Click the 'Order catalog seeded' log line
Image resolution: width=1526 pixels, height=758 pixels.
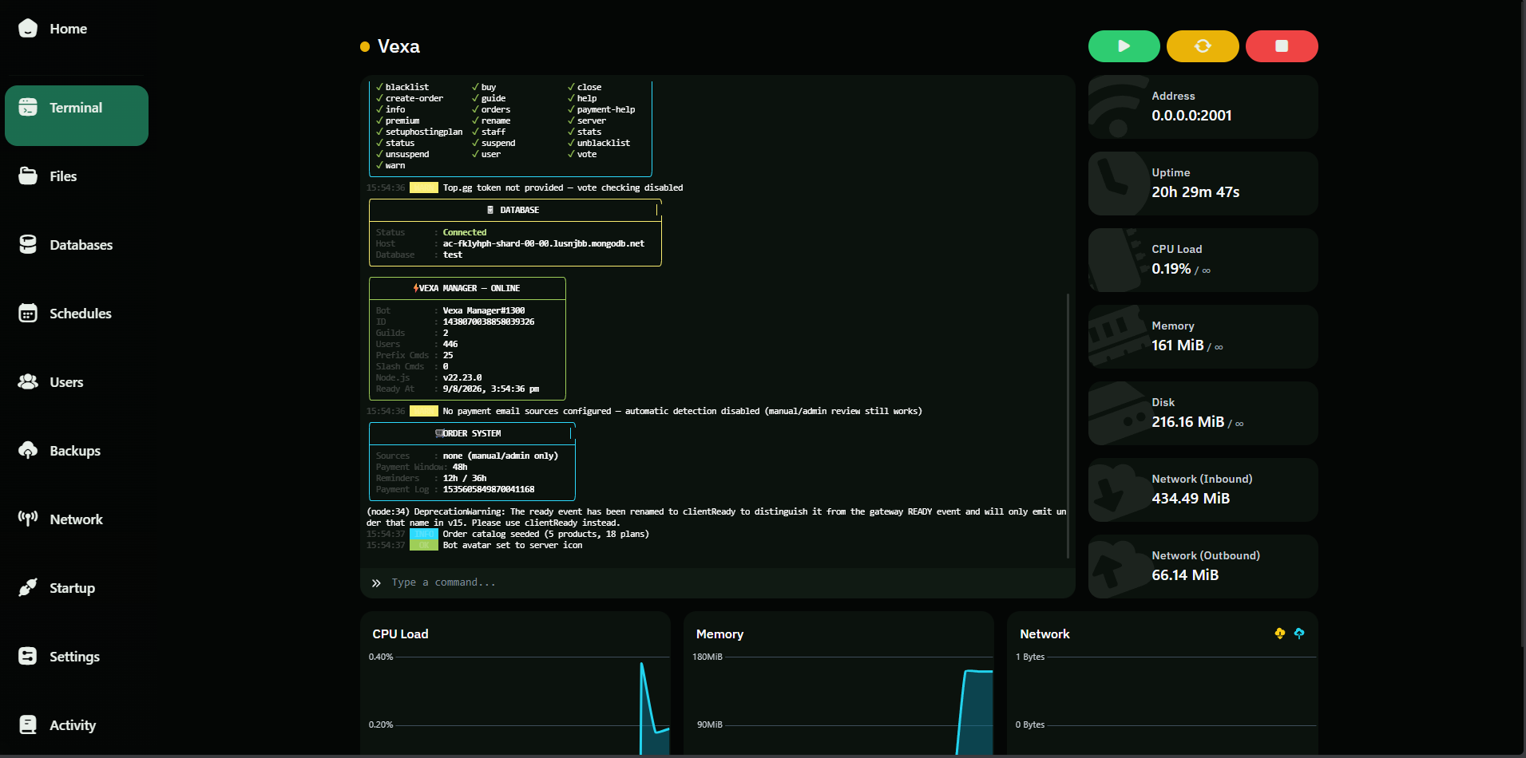point(546,534)
